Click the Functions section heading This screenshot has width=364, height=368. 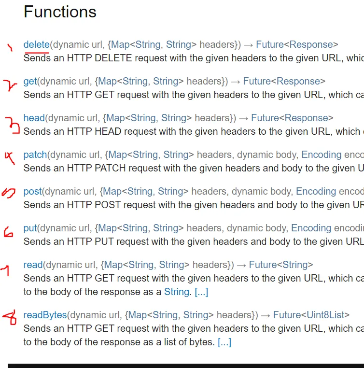pyautogui.click(x=60, y=12)
